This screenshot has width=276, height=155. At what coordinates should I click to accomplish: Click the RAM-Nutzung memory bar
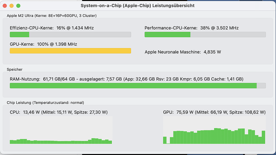pyautogui.click(x=138, y=86)
